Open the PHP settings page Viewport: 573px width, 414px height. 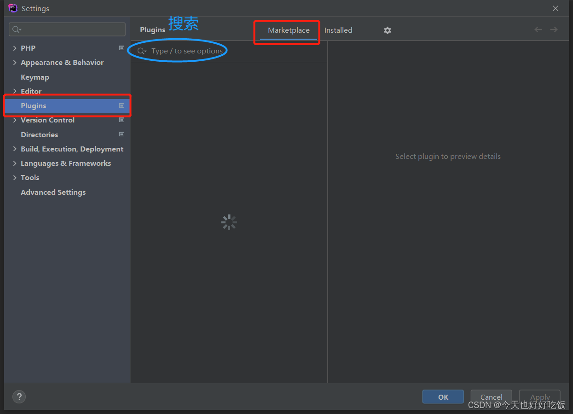[x=28, y=48]
